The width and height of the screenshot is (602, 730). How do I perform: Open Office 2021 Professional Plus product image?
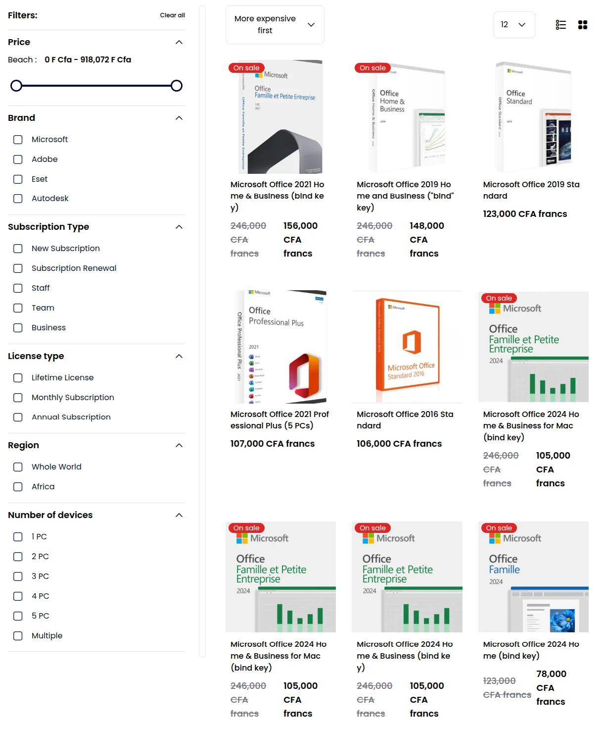[x=280, y=347]
